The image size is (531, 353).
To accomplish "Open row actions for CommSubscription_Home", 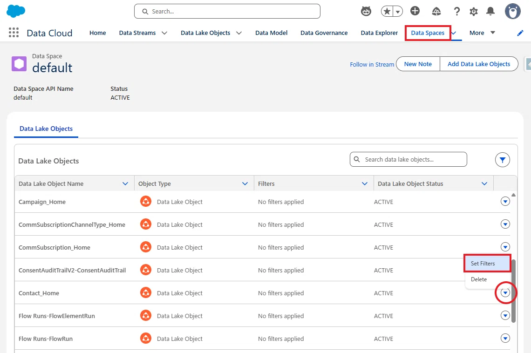I will pyautogui.click(x=505, y=247).
